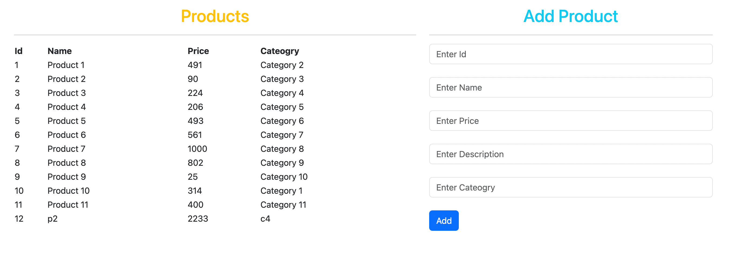This screenshot has width=730, height=259.
Task: Select the row for Product 1
Action: (66, 65)
